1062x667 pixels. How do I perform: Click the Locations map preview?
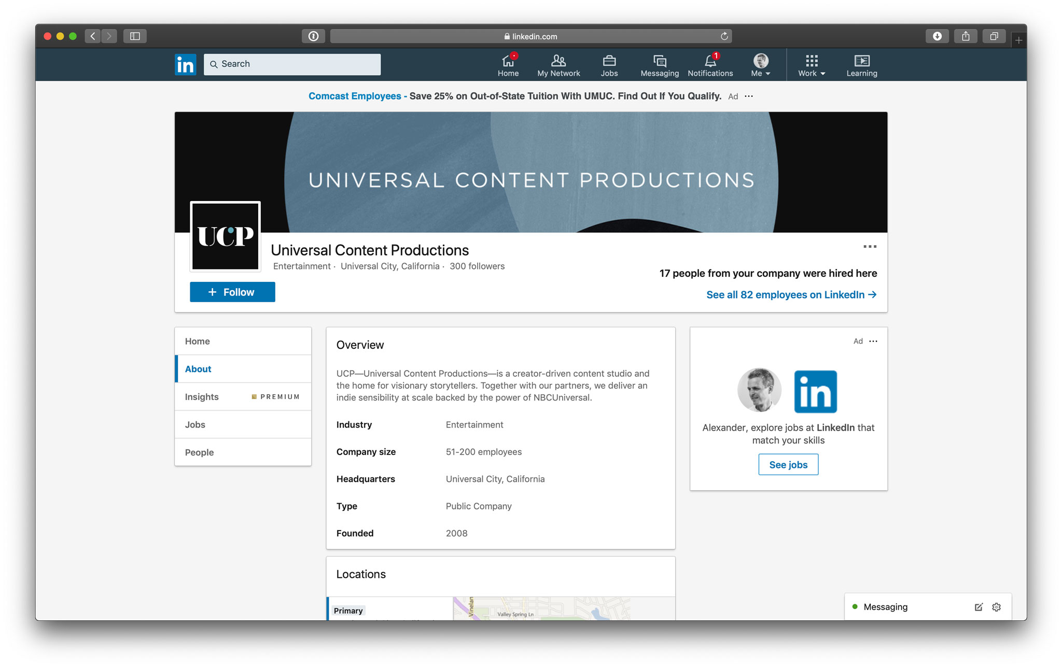coord(564,608)
